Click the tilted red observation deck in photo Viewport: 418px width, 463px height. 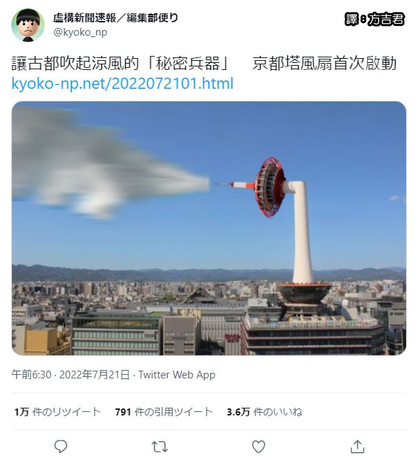(270, 187)
